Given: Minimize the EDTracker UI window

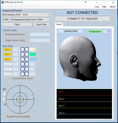Looking at the screenshot, I should pos(97,2).
